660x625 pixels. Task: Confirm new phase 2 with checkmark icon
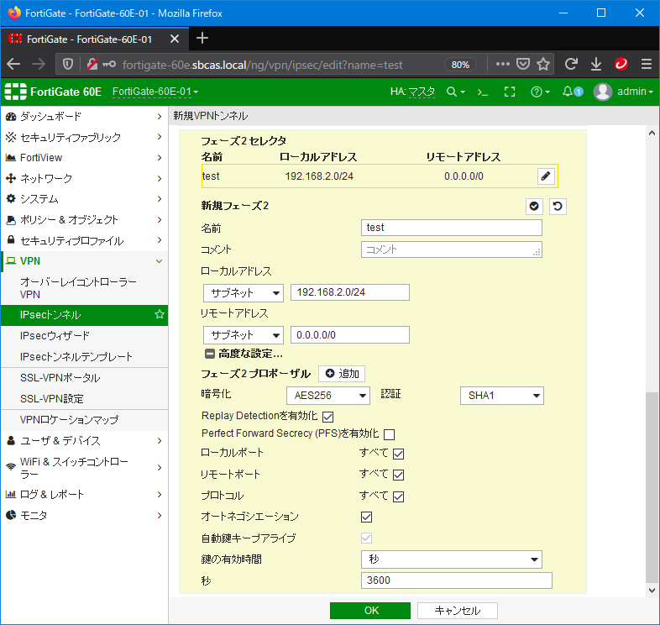click(534, 207)
